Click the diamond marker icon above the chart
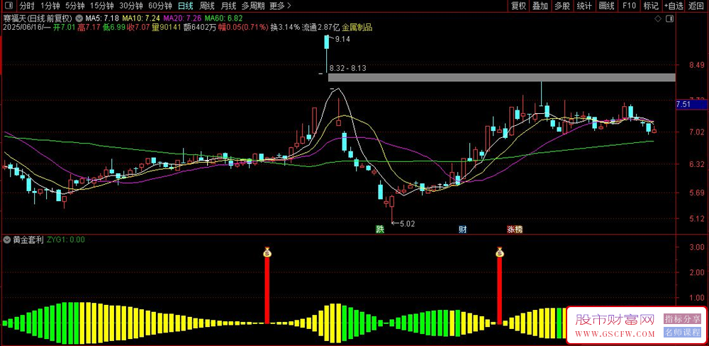This screenshot has width=709, height=346. [658, 18]
